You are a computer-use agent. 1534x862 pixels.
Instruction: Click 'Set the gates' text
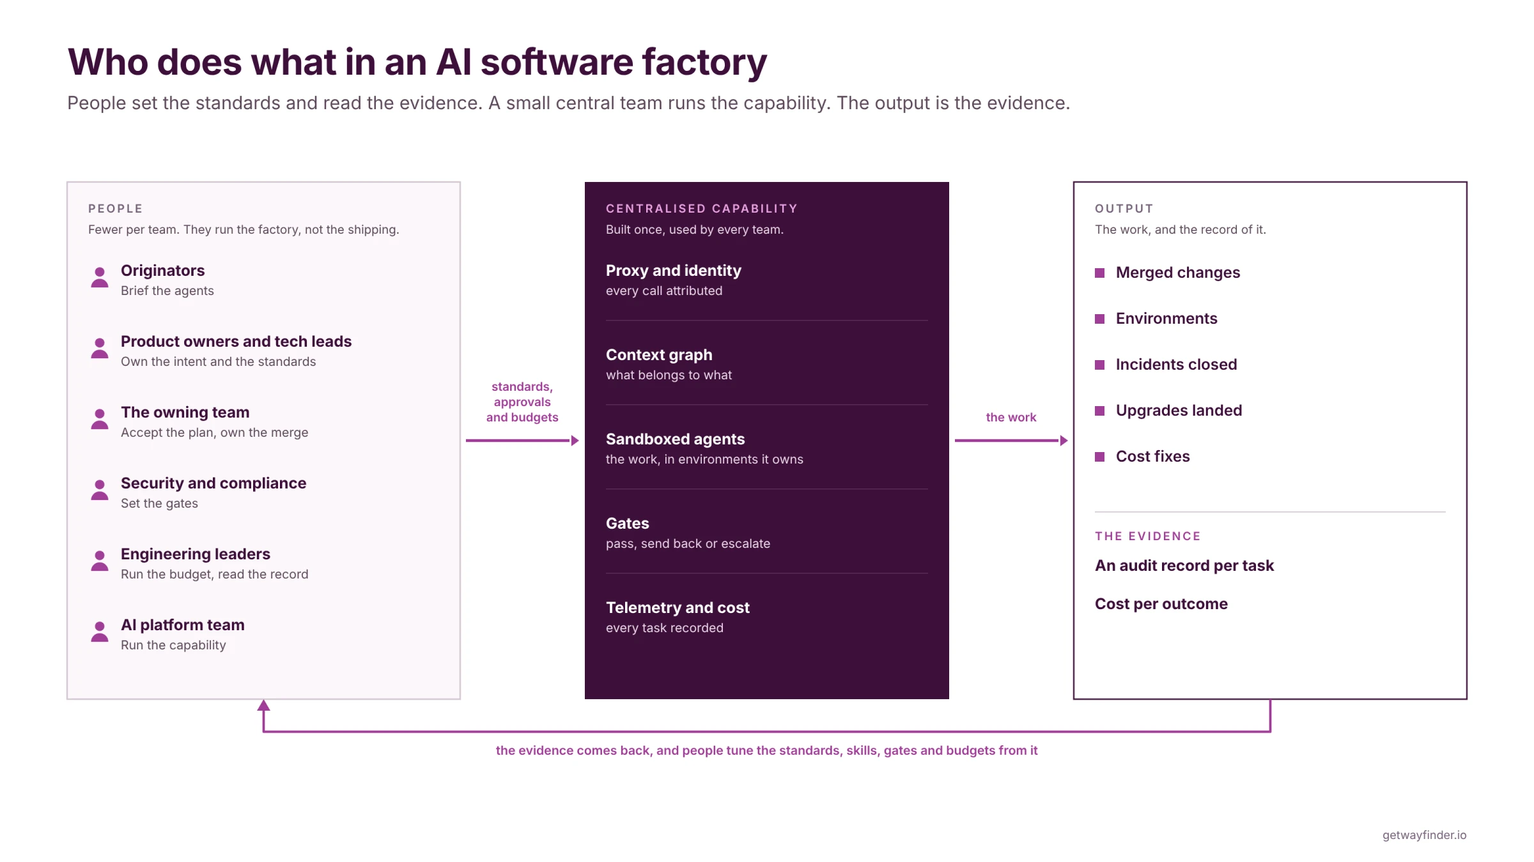pos(160,504)
